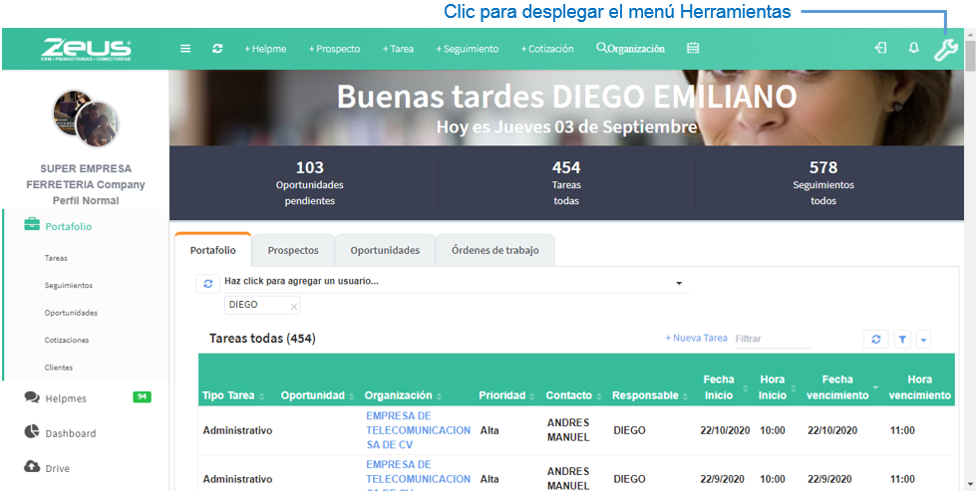Open the + Cotización top bar button
Screen dimensions: 976x494
(x=547, y=49)
